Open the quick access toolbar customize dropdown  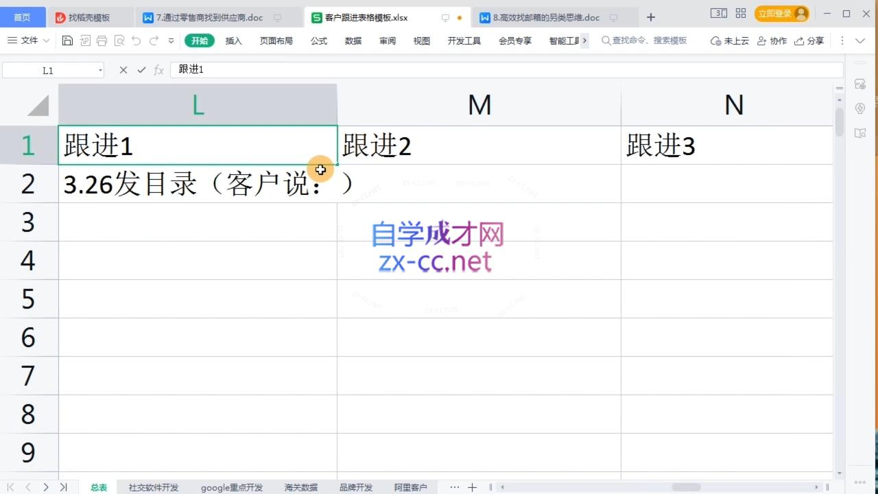[x=171, y=40]
